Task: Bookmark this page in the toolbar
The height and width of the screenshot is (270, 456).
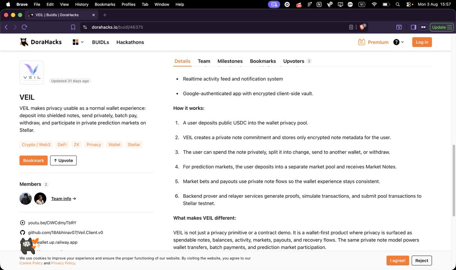Action: tap(73, 27)
